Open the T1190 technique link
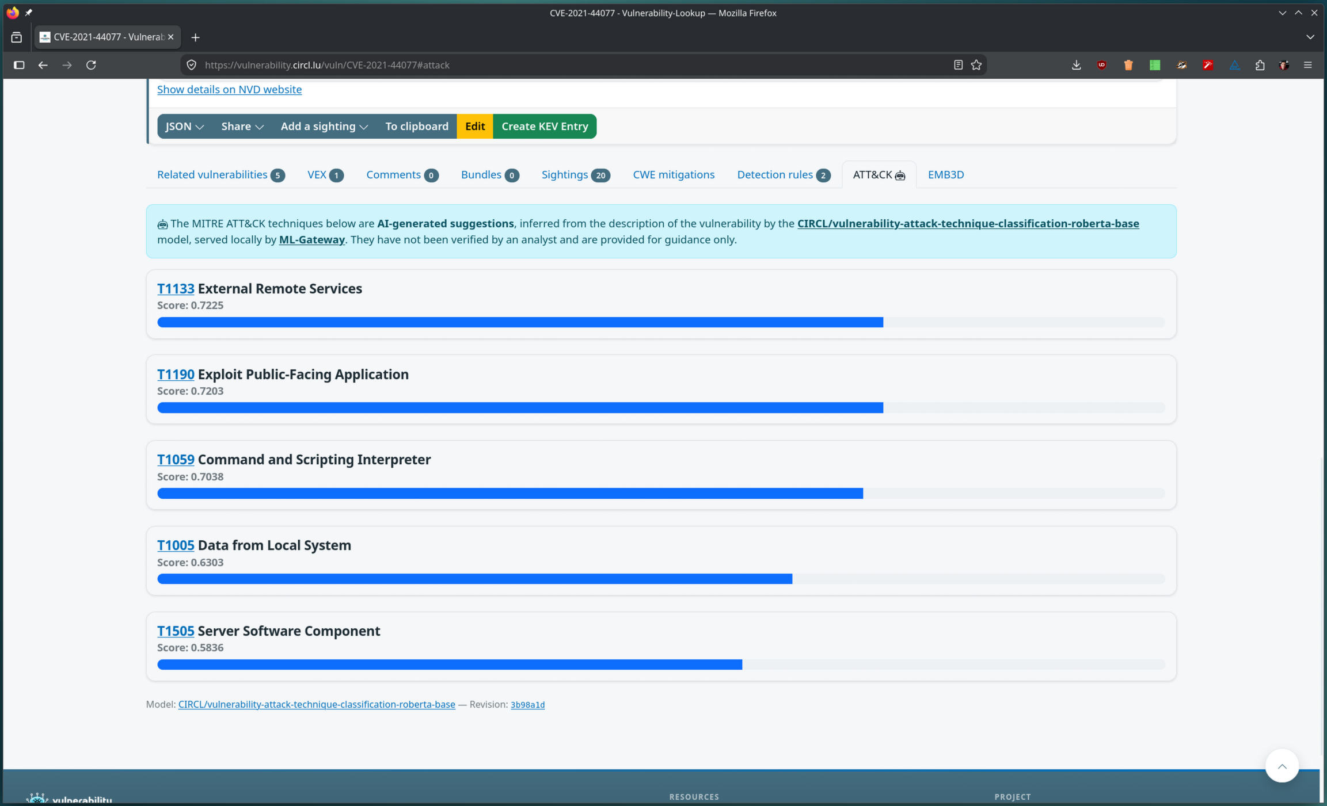This screenshot has width=1327, height=806. pos(176,374)
